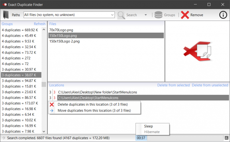Expand the Search options dropdown arrow
The image size is (230, 142).
[146, 15]
